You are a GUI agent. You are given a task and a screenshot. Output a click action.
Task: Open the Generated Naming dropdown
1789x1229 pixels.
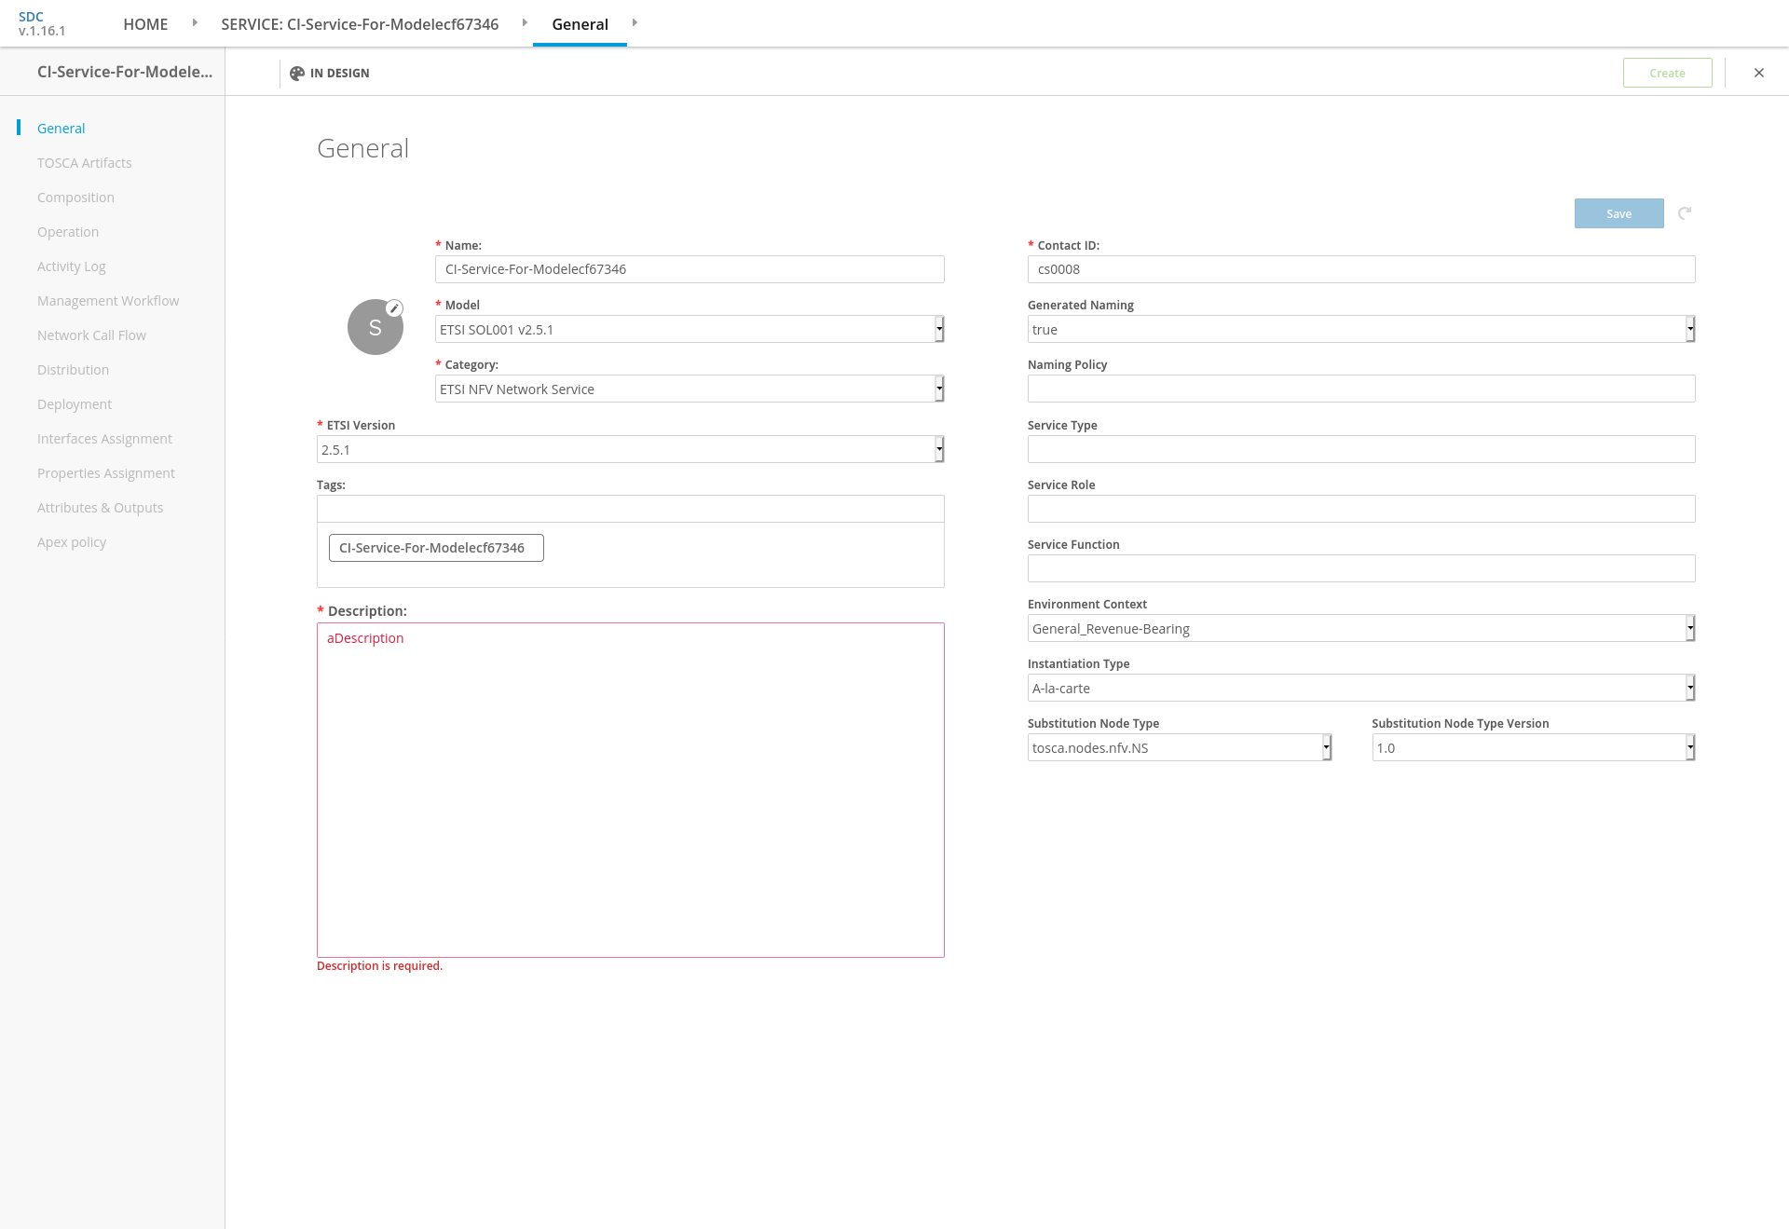click(1360, 329)
